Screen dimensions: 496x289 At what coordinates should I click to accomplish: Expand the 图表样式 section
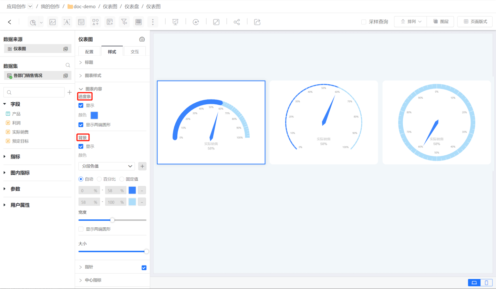(x=93, y=75)
